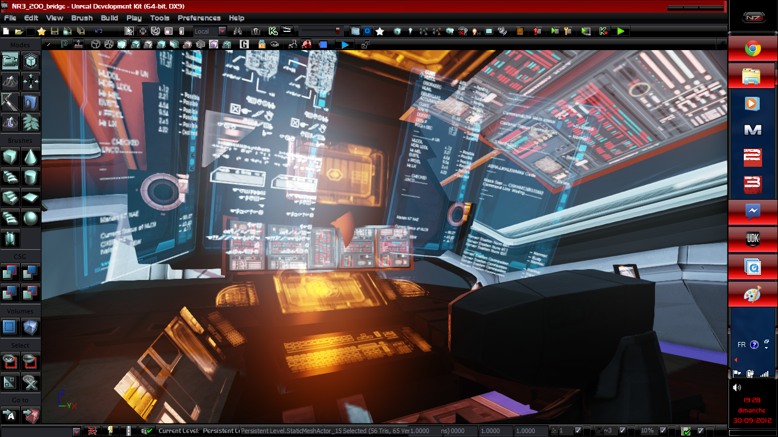Toggle the drag grid snap checkbox
Screen dimensions: 778x437
(x=579, y=431)
